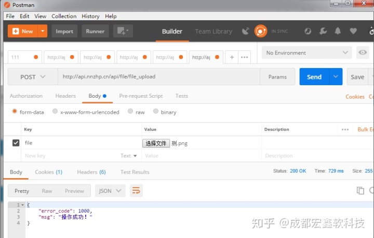
Task: Launch the collection Runner
Action: coord(95,31)
